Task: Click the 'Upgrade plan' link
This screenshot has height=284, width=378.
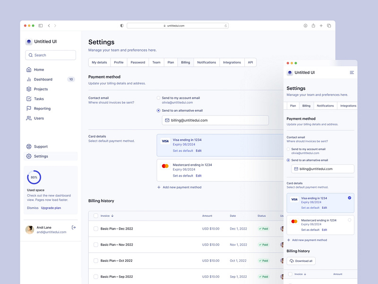Action: pos(51,208)
